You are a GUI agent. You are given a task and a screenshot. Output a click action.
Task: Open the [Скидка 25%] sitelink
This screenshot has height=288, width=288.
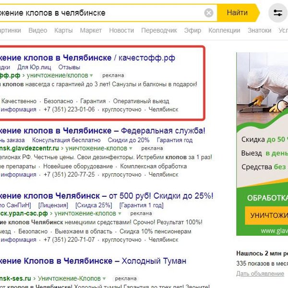click(94, 205)
